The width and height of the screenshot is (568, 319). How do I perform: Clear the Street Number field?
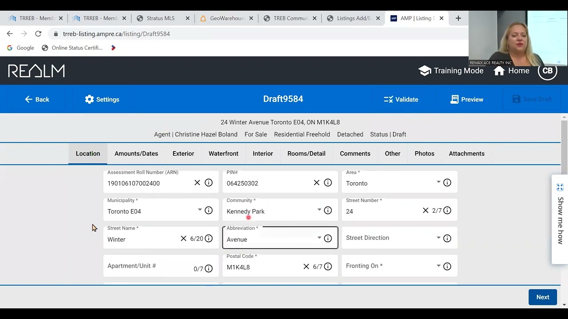coord(425,210)
